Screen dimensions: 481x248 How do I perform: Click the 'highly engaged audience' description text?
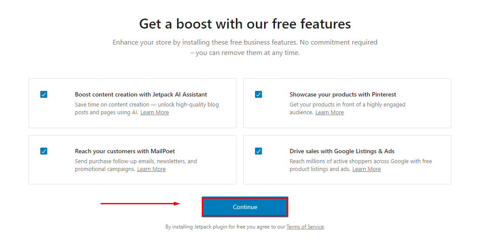tap(347, 105)
